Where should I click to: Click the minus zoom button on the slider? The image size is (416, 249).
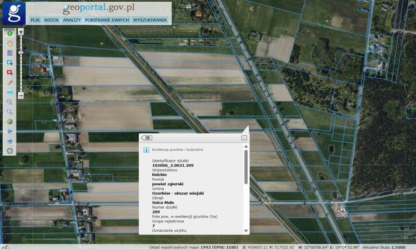pyautogui.click(x=21, y=95)
